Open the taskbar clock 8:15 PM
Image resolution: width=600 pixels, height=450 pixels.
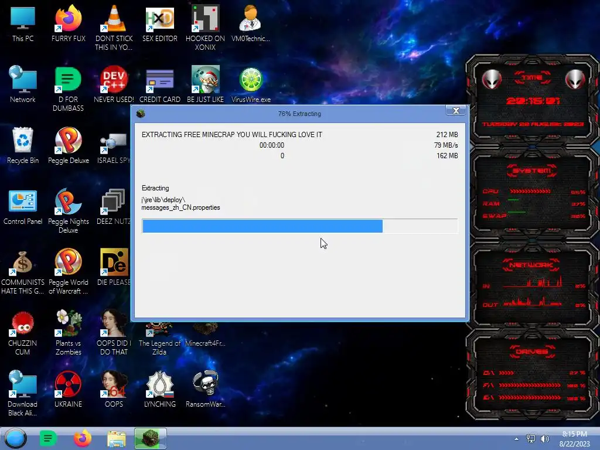575,438
